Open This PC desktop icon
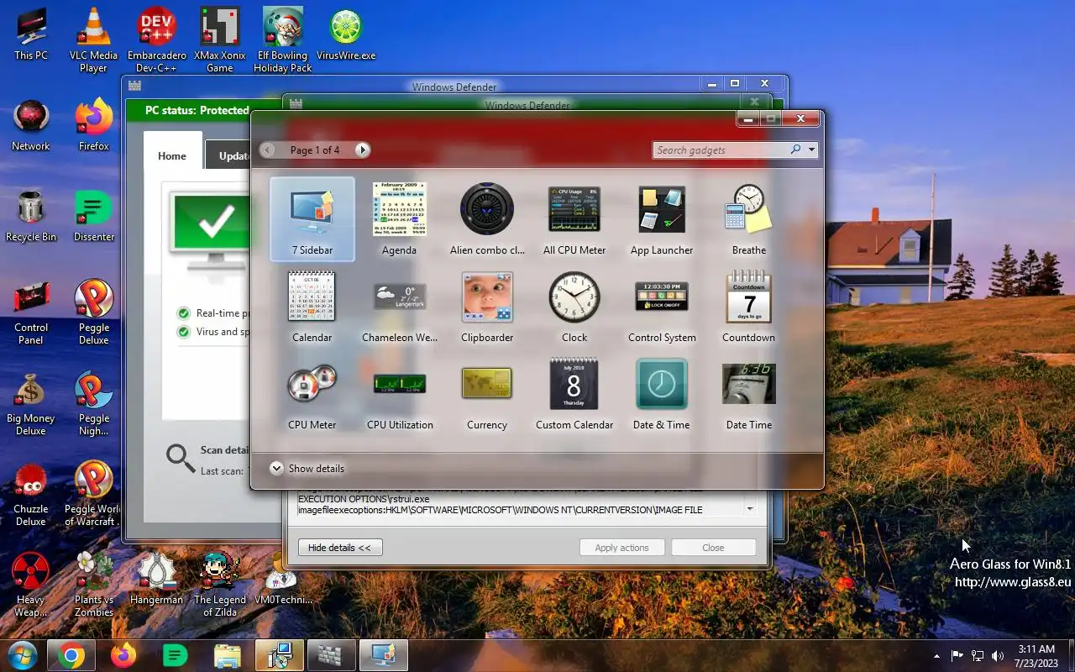This screenshot has width=1075, height=672. (x=31, y=34)
